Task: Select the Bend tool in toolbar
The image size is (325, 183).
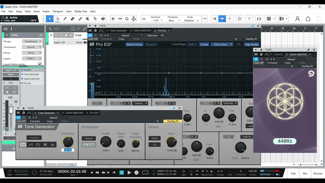Action: tap(95, 19)
